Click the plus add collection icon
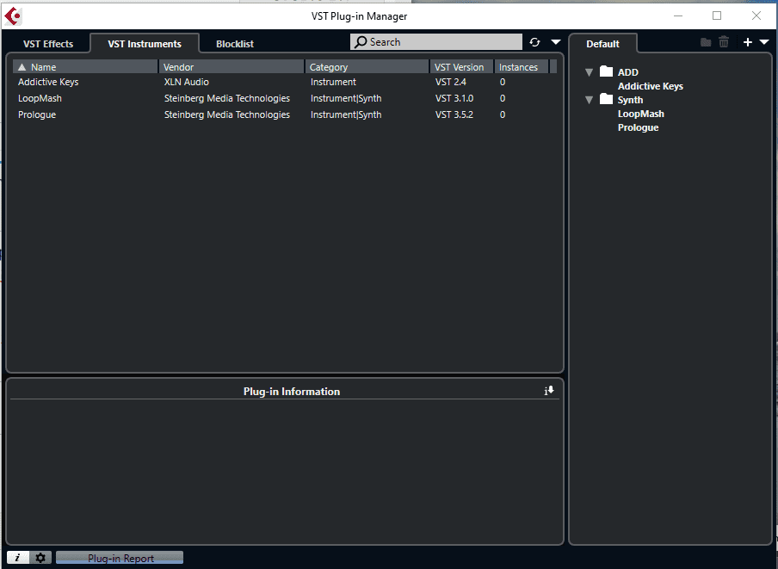778x569 pixels. (x=748, y=42)
